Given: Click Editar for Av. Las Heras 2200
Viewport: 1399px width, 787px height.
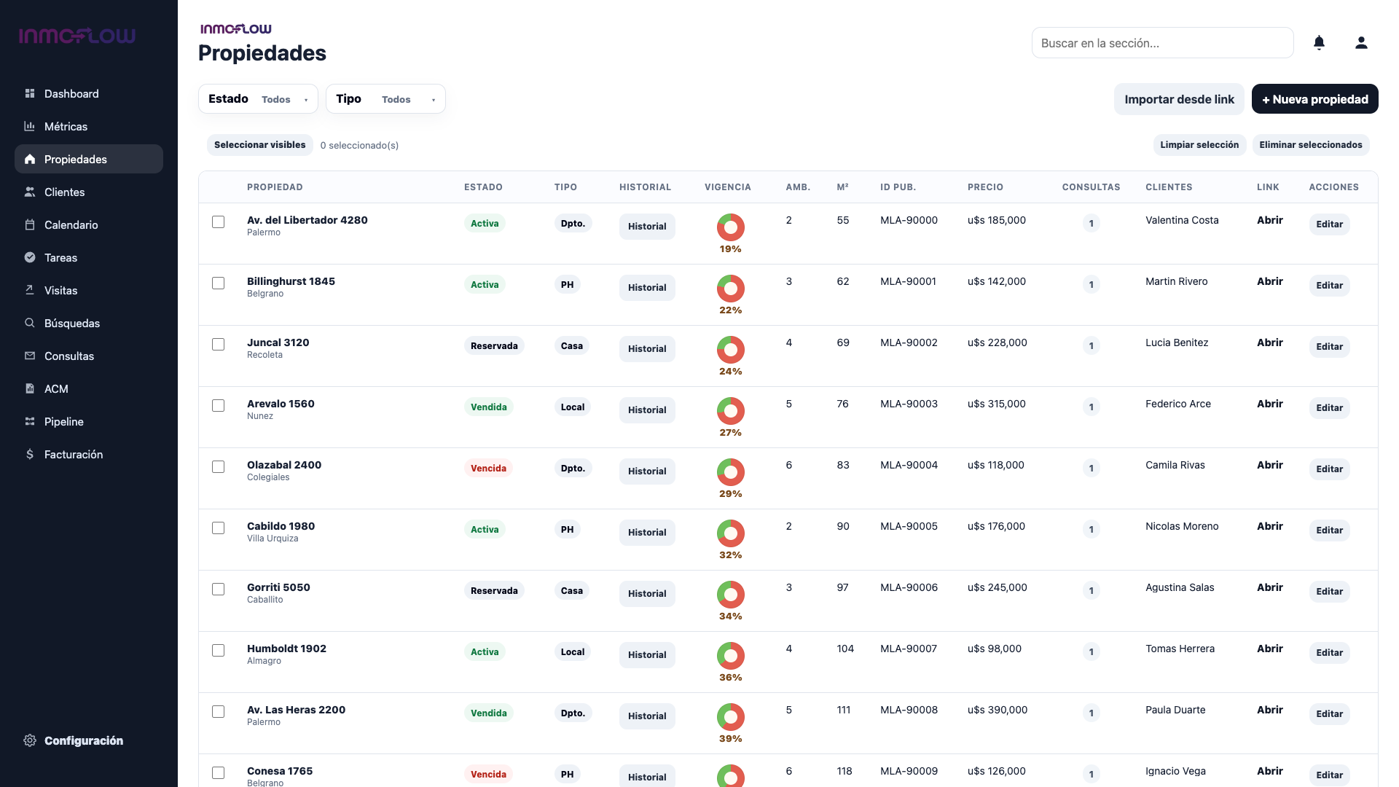Looking at the screenshot, I should [x=1329, y=714].
